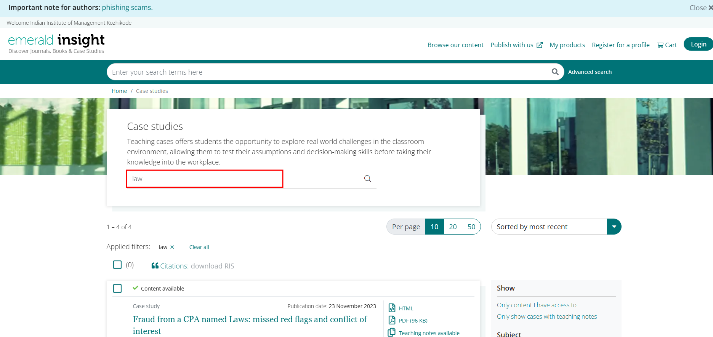Click the HTML document icon
713x337 pixels.
tap(392, 308)
